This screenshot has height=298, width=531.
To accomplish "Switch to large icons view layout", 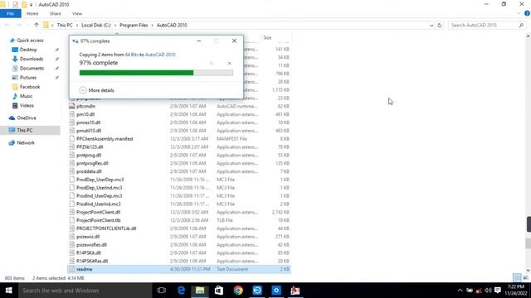I will tap(525, 278).
